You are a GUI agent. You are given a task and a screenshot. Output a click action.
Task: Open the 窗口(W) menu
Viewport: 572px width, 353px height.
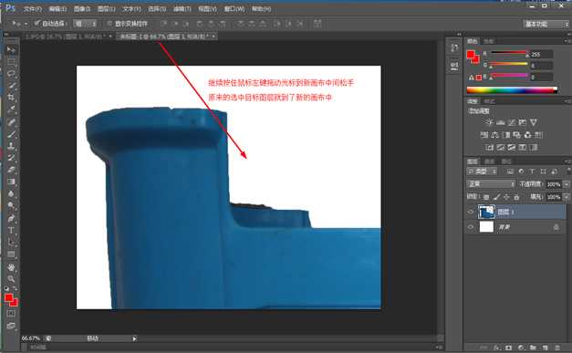pyautogui.click(x=234, y=9)
